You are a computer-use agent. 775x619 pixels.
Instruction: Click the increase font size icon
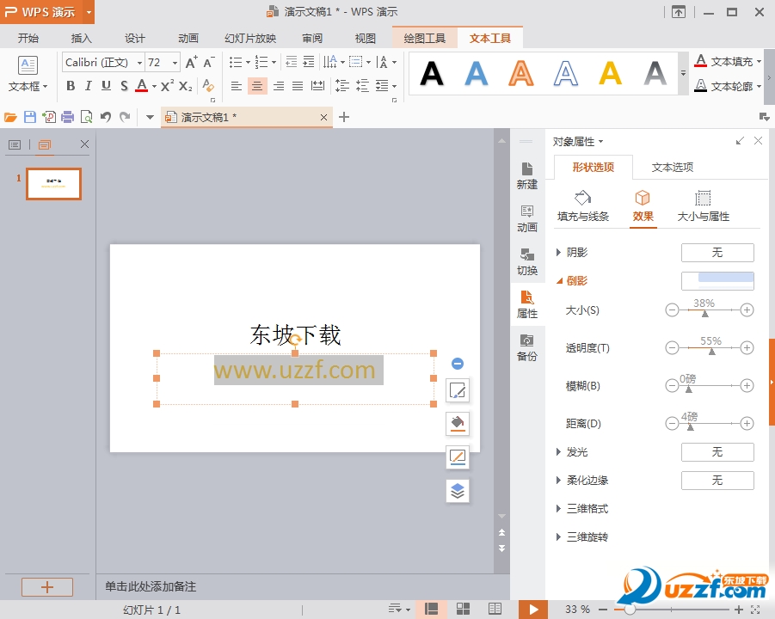[191, 63]
